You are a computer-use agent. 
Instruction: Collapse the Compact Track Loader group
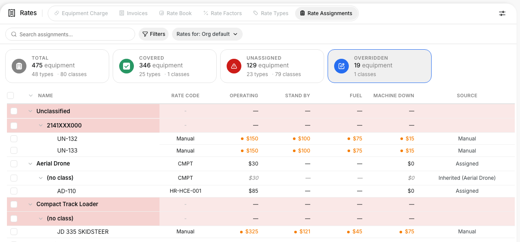pos(30,204)
